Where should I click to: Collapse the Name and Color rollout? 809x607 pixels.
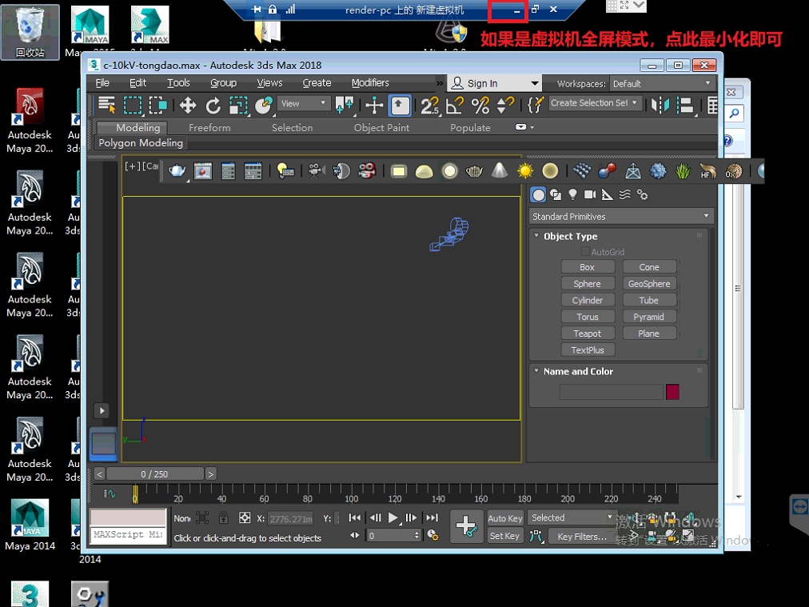coord(536,371)
